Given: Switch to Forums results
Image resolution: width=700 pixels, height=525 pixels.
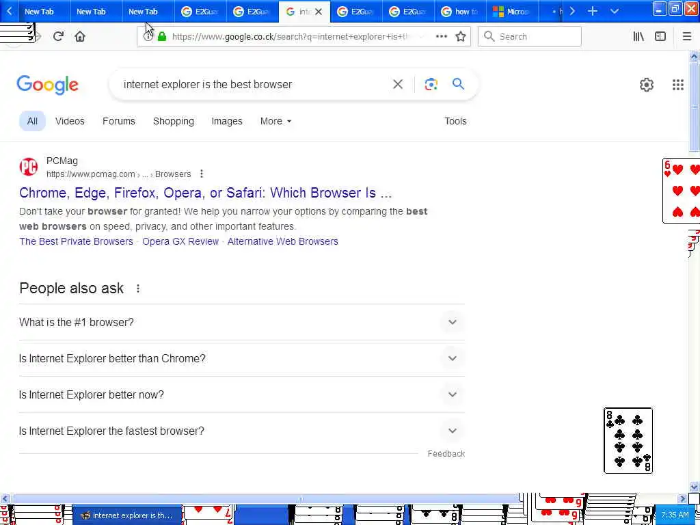Looking at the screenshot, I should (119, 121).
